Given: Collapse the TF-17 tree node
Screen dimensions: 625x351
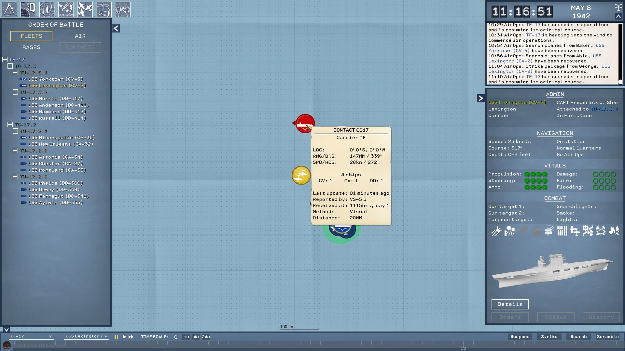Looking at the screenshot, I should 5,59.
